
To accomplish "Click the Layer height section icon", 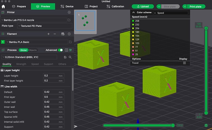I will tap(2, 70).
